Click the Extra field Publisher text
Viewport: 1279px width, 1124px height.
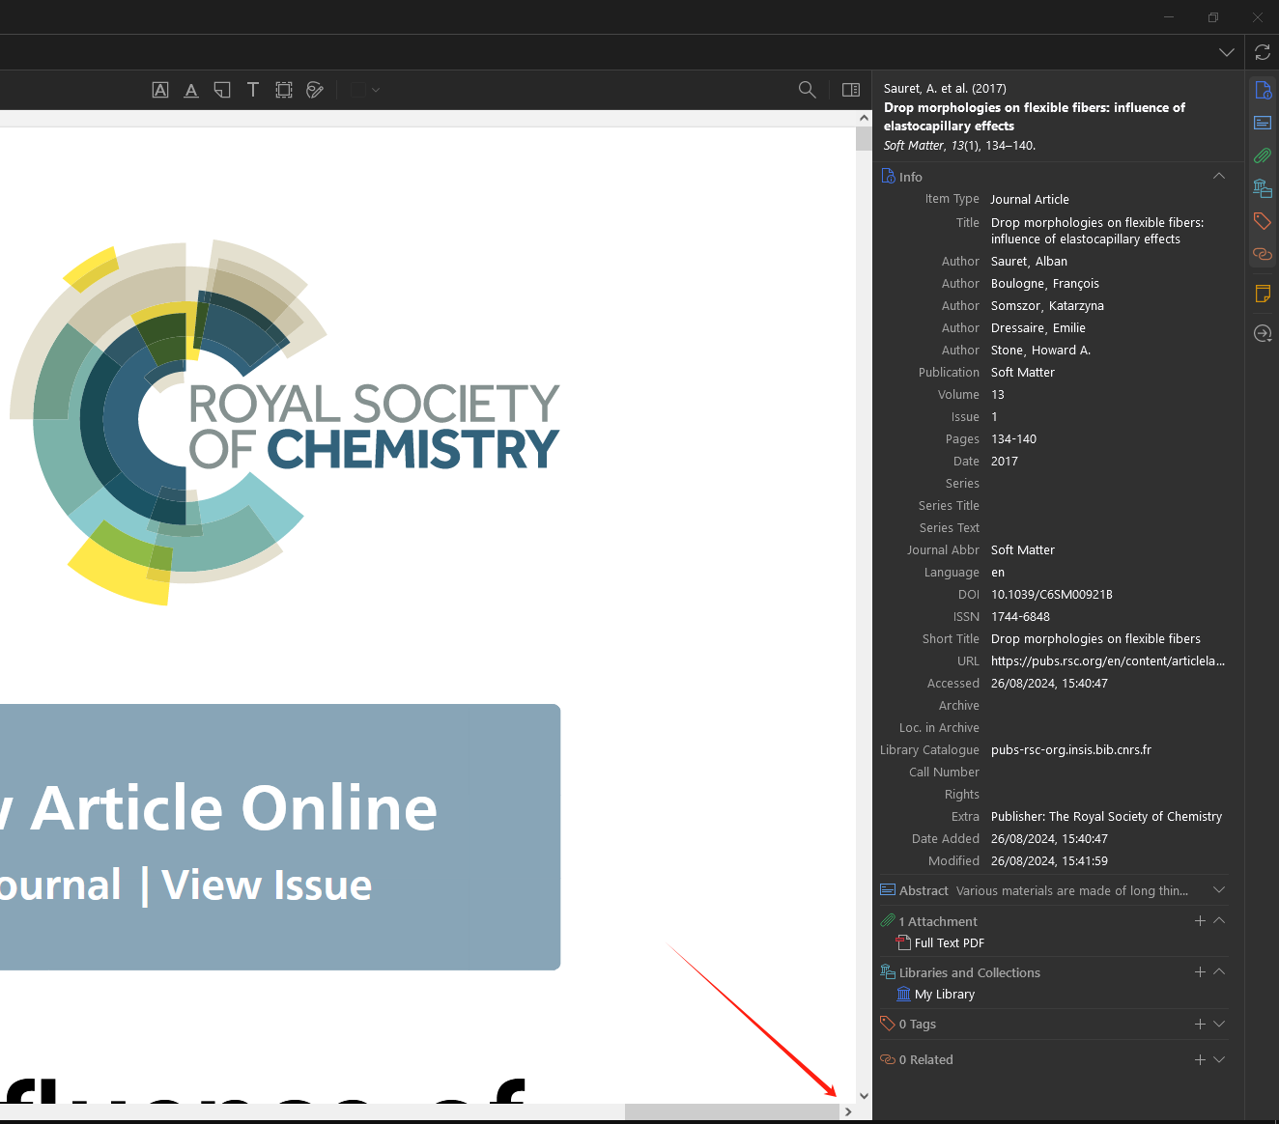click(x=1106, y=817)
